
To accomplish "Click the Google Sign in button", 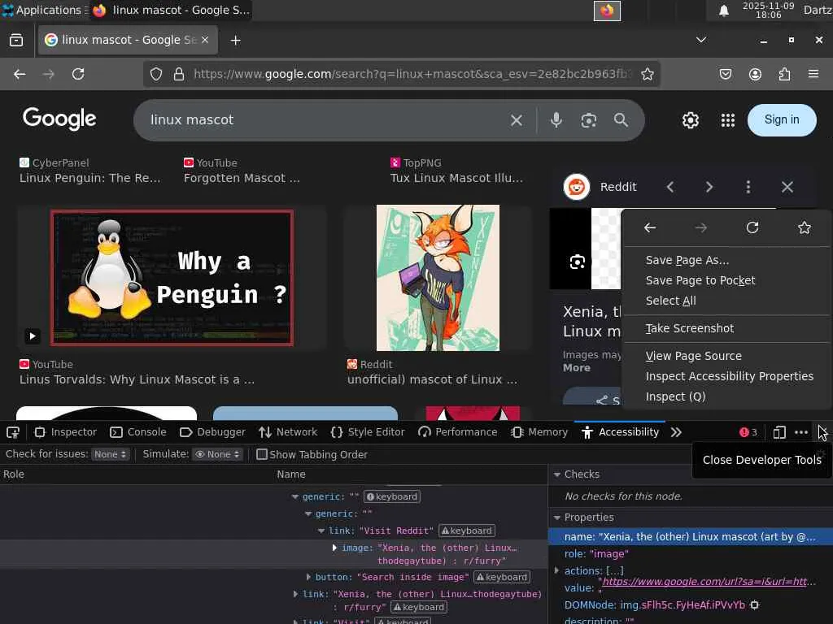I will (x=782, y=120).
